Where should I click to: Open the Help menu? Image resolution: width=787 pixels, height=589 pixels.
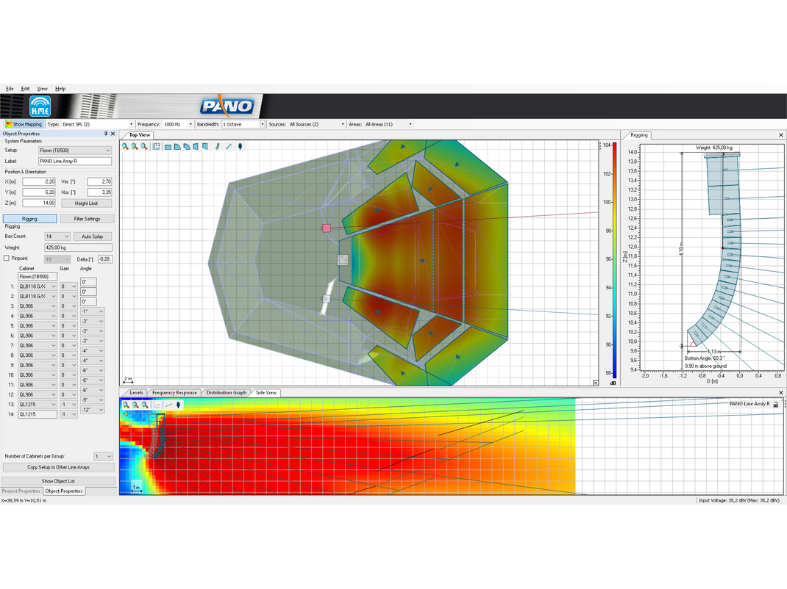click(60, 89)
